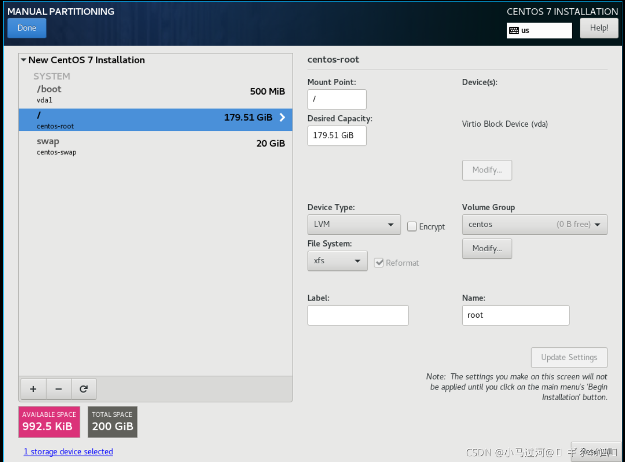Open the File System xfs dropdown
Screen dimensions: 625x462
(x=337, y=261)
